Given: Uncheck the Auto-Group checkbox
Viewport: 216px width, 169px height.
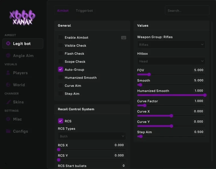Looking at the screenshot, I should pyautogui.click(x=60, y=69).
